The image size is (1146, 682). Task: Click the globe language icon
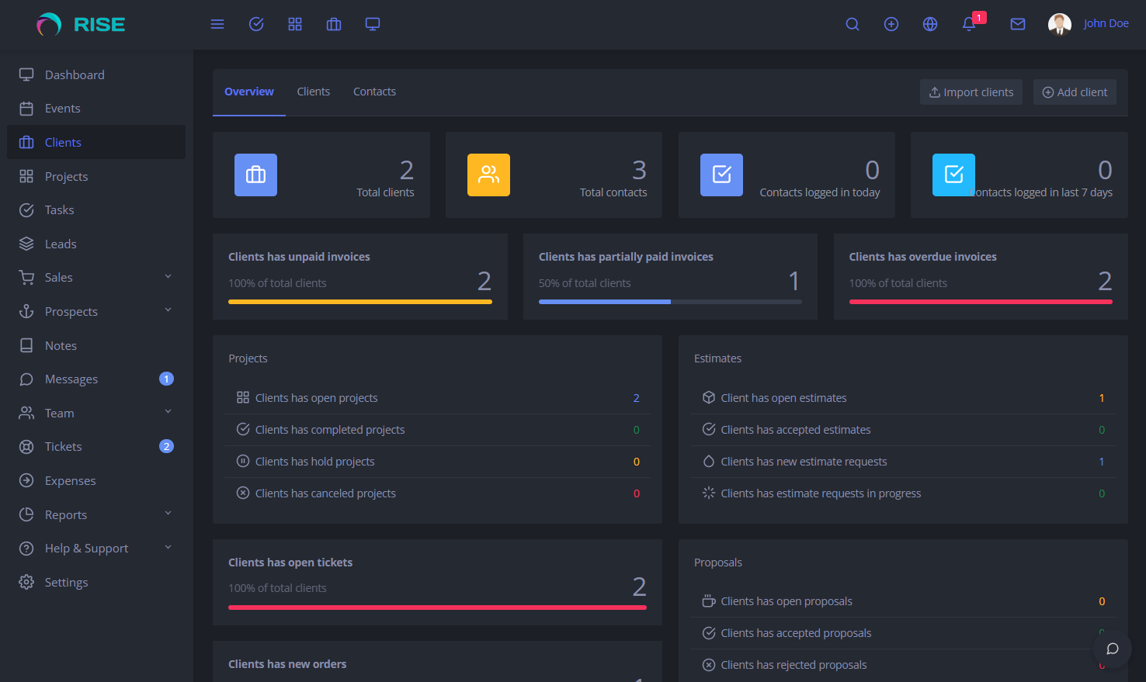[x=929, y=24]
